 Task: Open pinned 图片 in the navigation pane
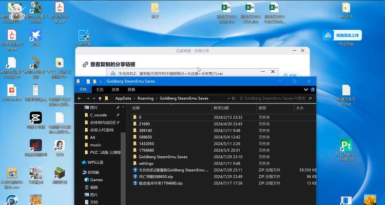(94, 108)
